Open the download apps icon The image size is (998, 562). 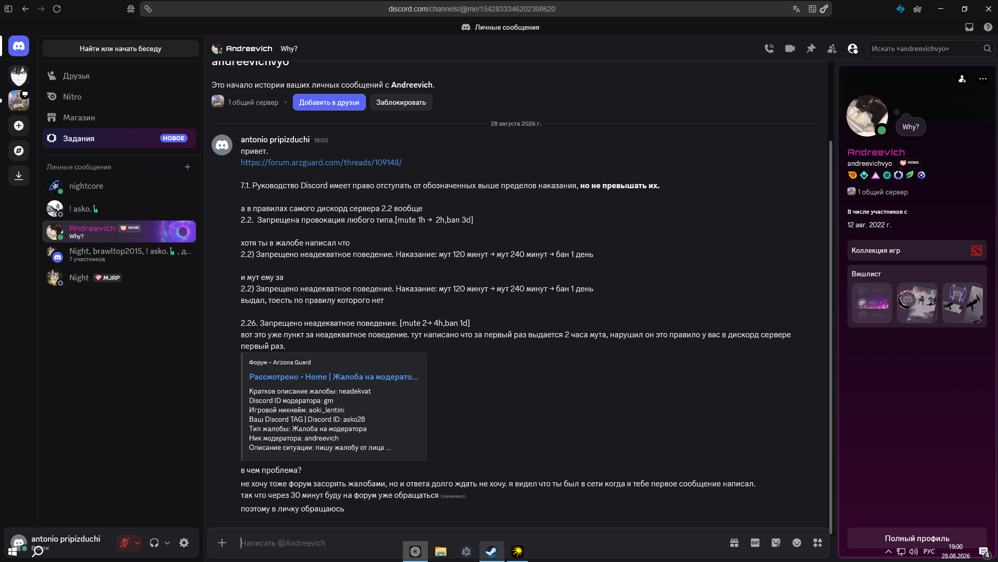coord(19,176)
